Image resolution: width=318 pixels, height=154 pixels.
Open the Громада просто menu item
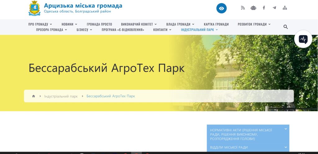pyautogui.click(x=99, y=24)
